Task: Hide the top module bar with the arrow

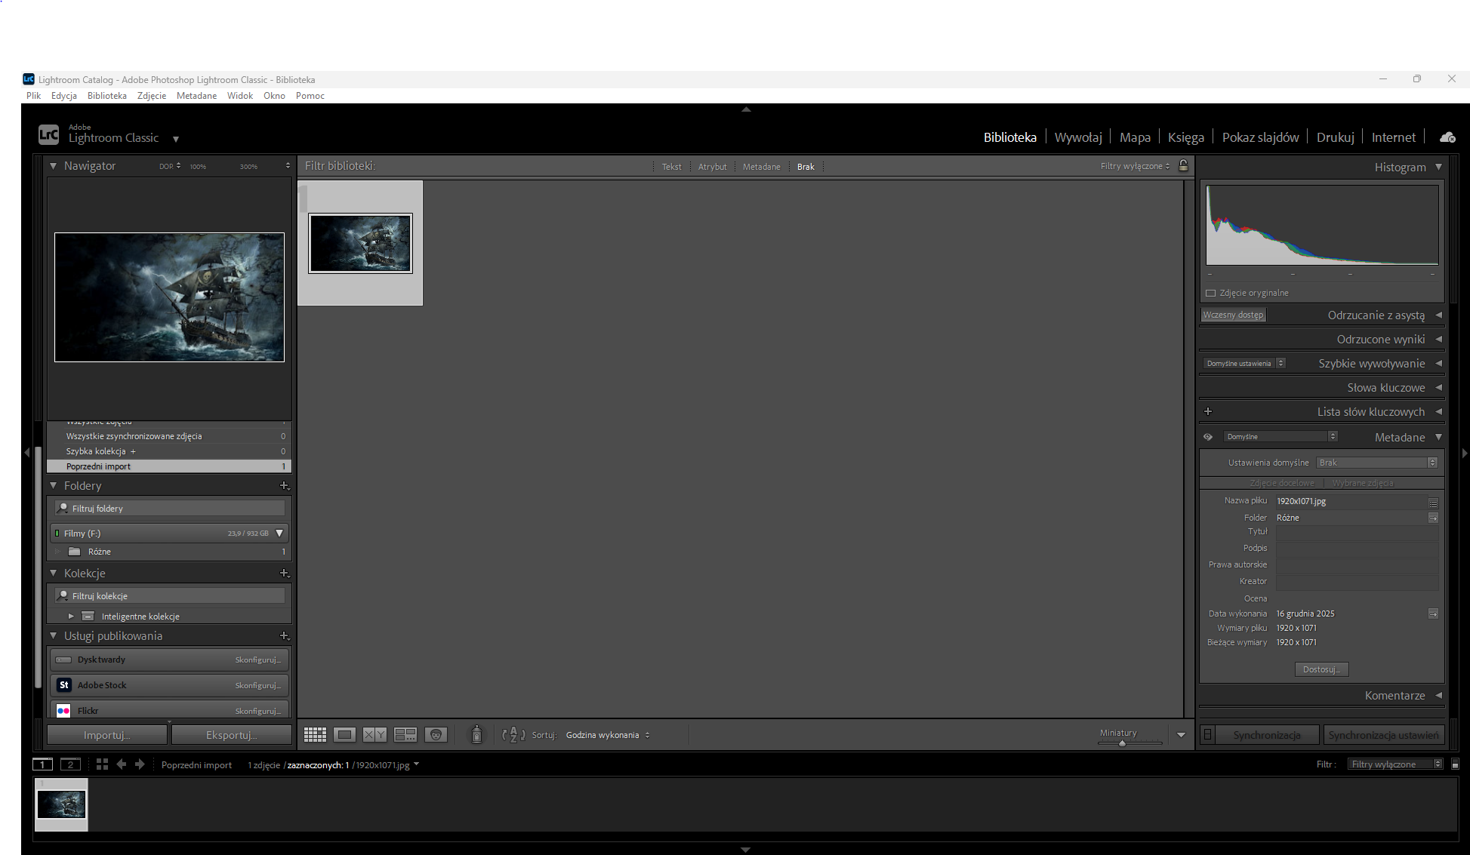Action: click(x=746, y=109)
